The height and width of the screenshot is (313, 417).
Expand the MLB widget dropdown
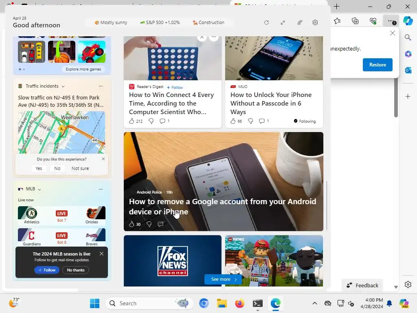40,189
